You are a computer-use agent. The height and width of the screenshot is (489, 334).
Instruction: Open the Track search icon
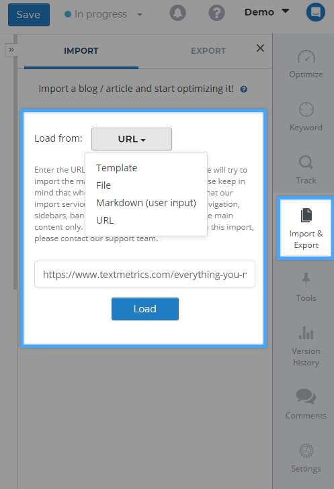tap(306, 163)
